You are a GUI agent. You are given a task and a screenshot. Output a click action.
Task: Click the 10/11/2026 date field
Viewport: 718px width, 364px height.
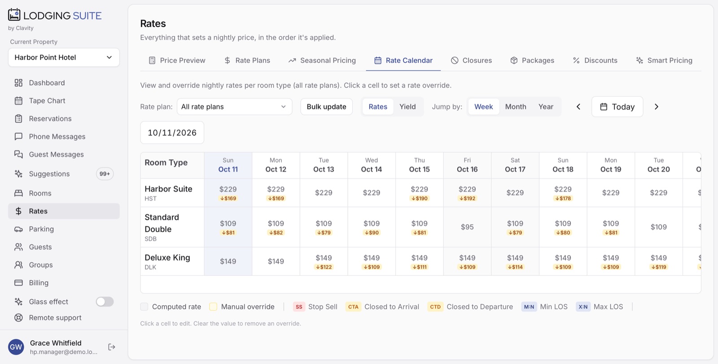coord(172,133)
